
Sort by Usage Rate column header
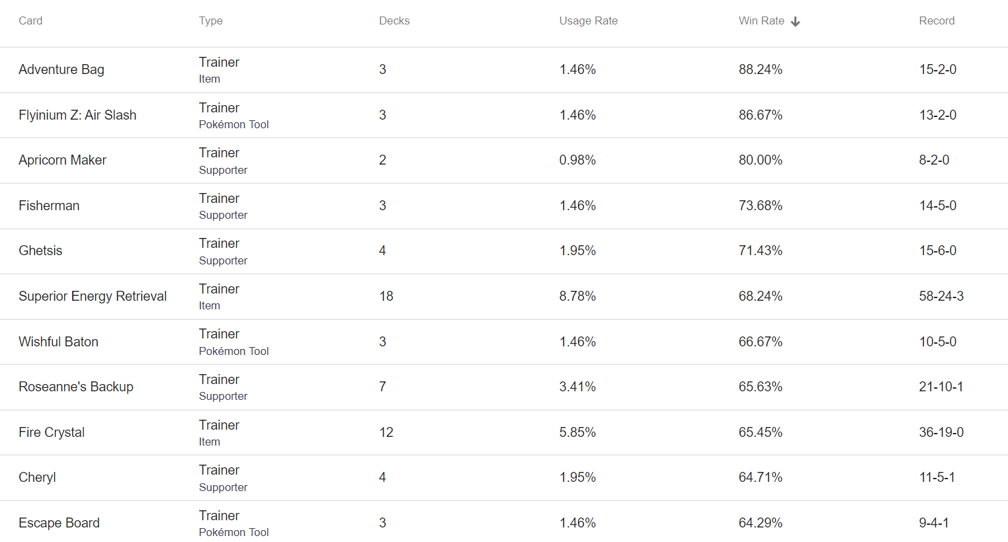588,20
